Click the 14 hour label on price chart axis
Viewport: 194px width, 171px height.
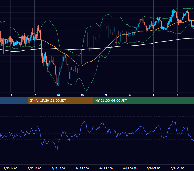[11, 95]
